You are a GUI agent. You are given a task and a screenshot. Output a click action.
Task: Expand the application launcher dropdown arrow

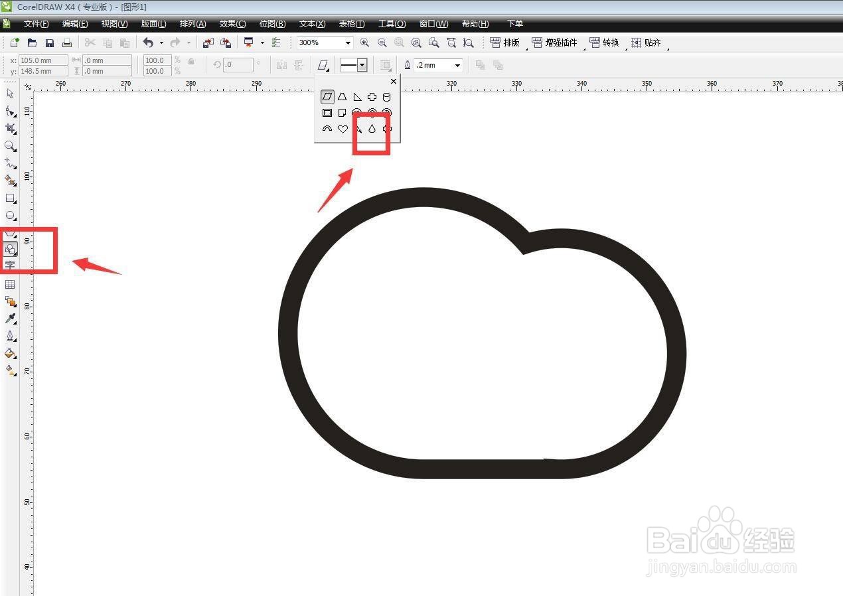pos(262,42)
